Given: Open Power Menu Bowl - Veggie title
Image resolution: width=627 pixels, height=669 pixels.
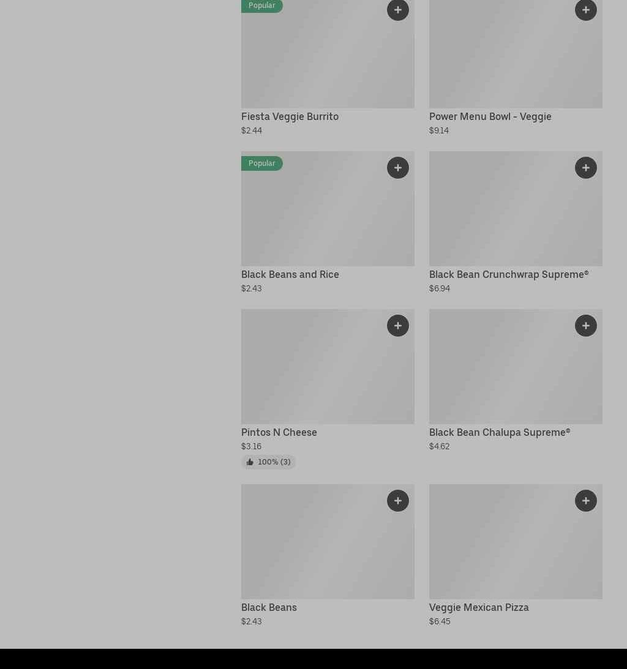Looking at the screenshot, I should pos(490,116).
